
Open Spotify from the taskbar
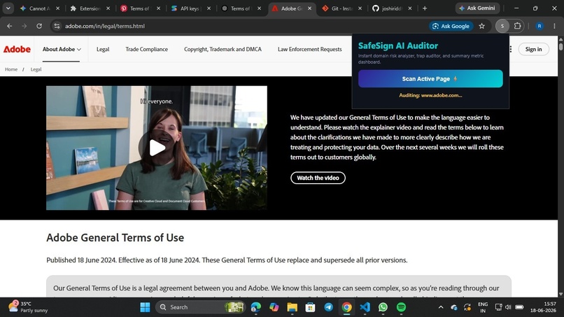point(401,307)
